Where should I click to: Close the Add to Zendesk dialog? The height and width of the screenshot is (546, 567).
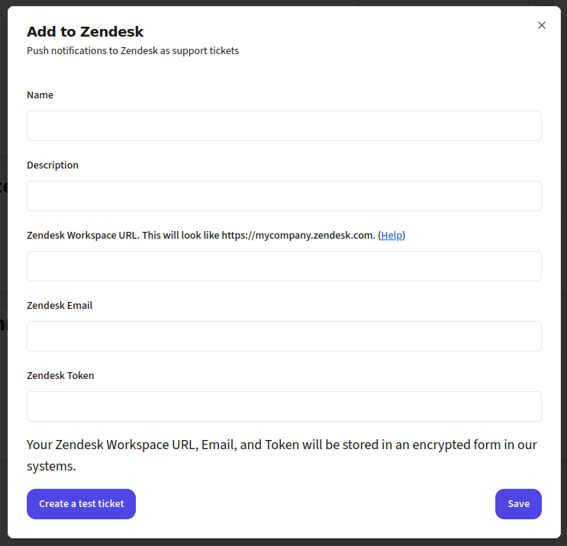(542, 25)
